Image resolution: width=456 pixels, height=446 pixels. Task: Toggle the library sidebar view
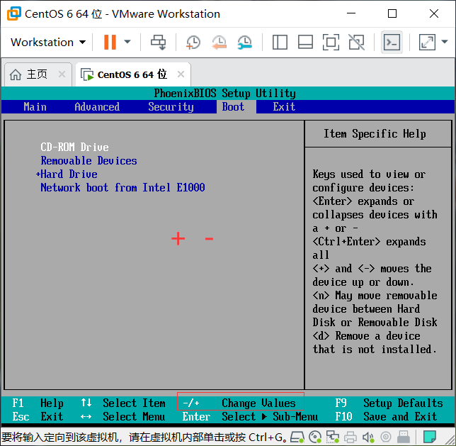pyautogui.click(x=280, y=43)
